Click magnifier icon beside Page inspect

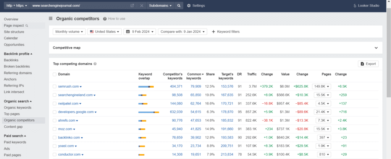(27, 26)
